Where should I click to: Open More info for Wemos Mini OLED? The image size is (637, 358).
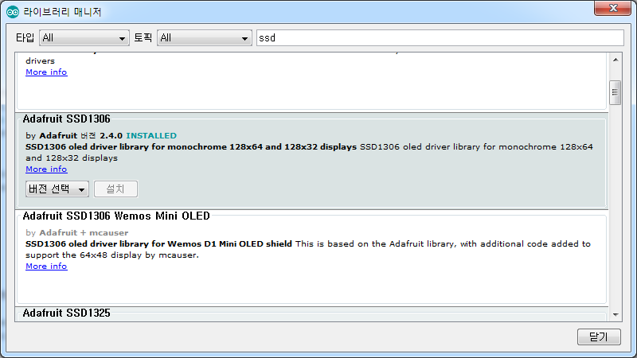coord(46,267)
